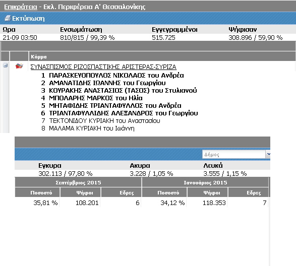
Task: Click the Άκυρα value 3.228 / 1,05 %
Action: pyautogui.click(x=151, y=173)
